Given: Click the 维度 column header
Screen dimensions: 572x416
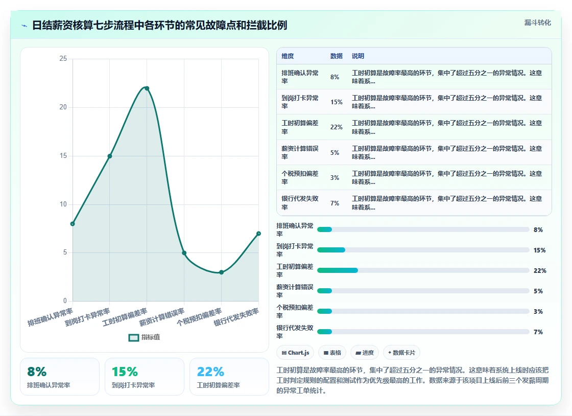Looking at the screenshot, I should pyautogui.click(x=288, y=56).
